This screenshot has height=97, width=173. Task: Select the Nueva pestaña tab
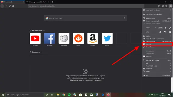click(x=12, y=2)
